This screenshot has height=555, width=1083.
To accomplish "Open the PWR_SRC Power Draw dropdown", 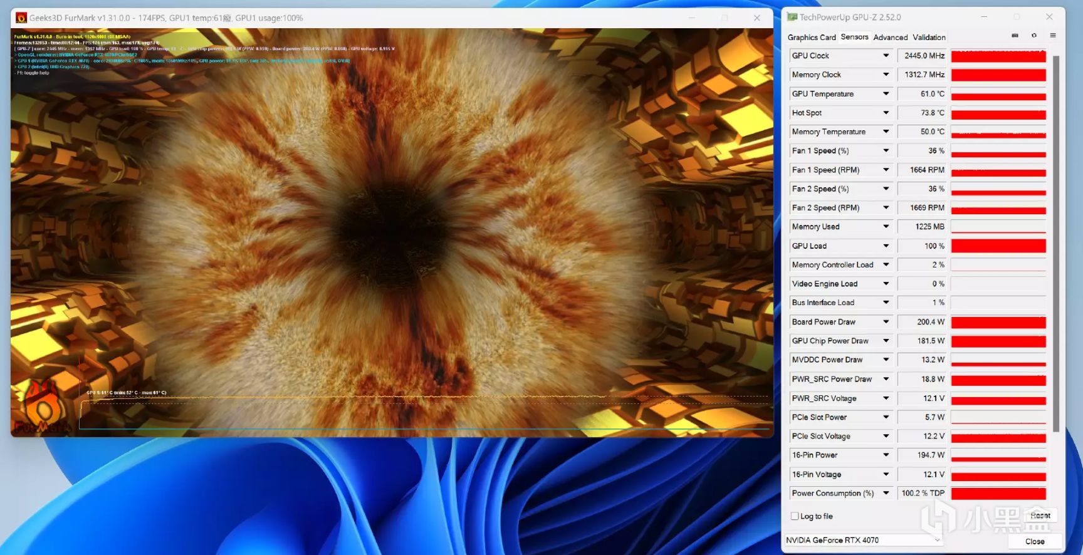I will pos(886,379).
